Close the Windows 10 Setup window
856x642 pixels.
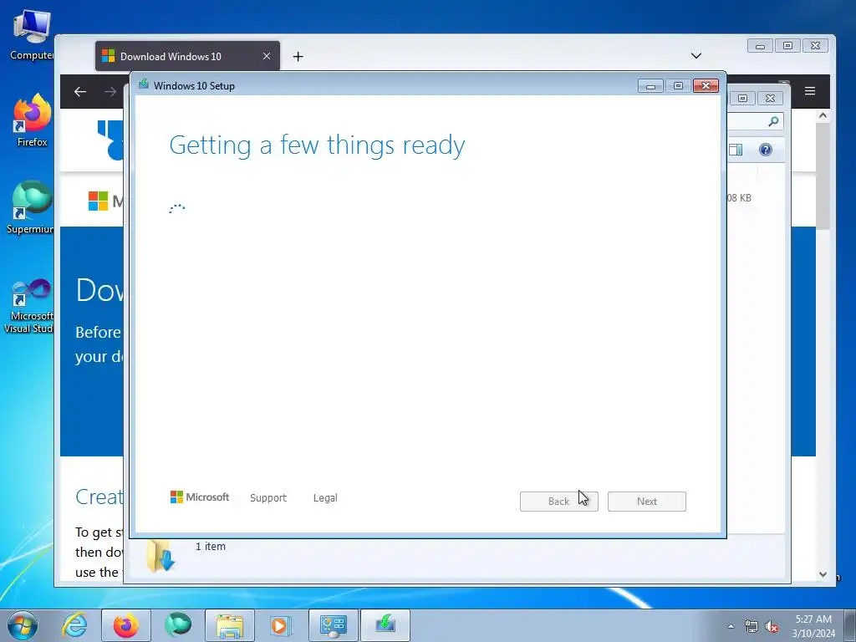(x=706, y=86)
